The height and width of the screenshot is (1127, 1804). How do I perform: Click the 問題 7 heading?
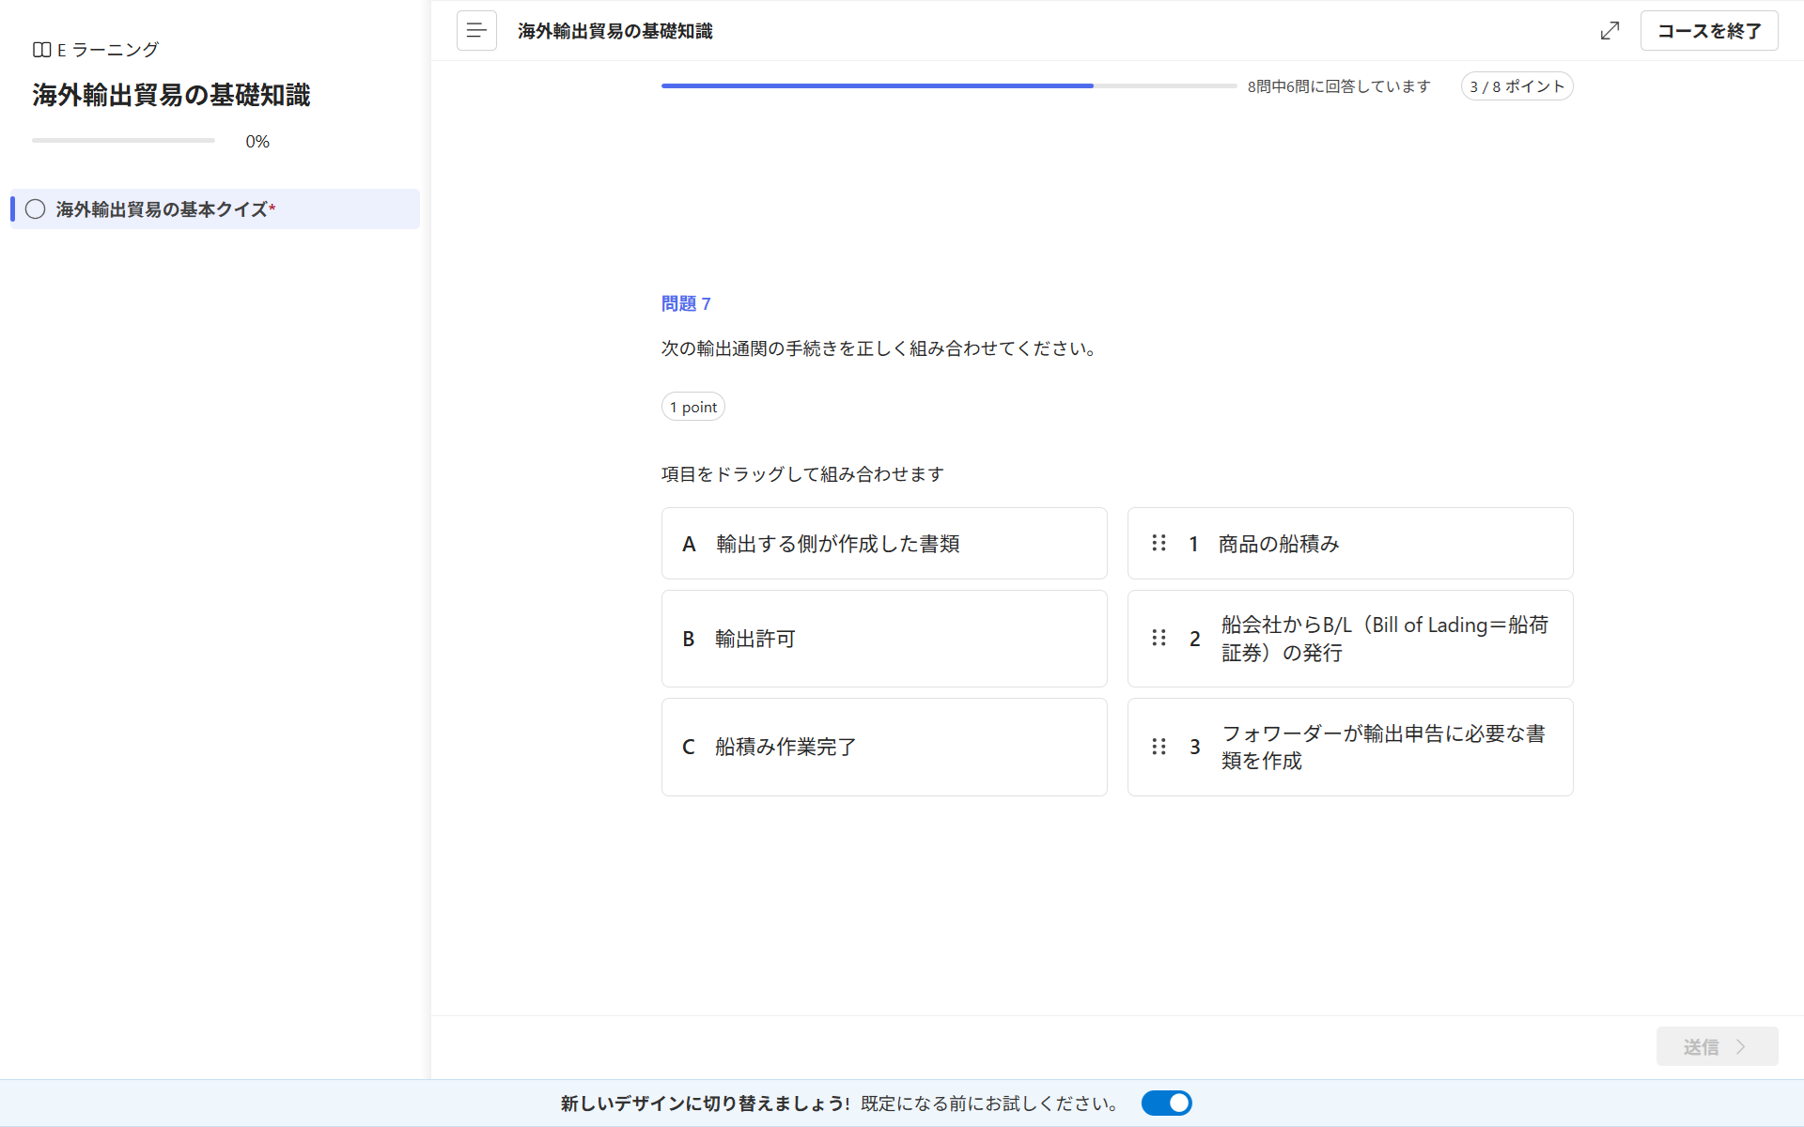(686, 303)
